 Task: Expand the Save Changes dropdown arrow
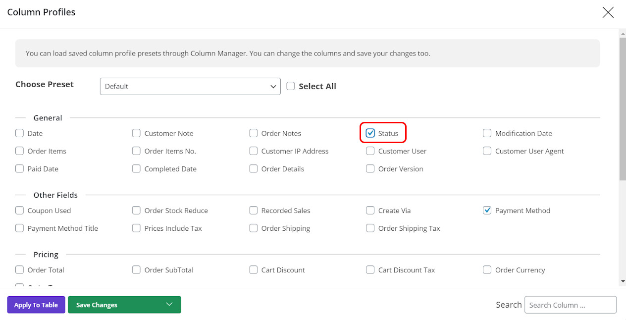pos(169,305)
